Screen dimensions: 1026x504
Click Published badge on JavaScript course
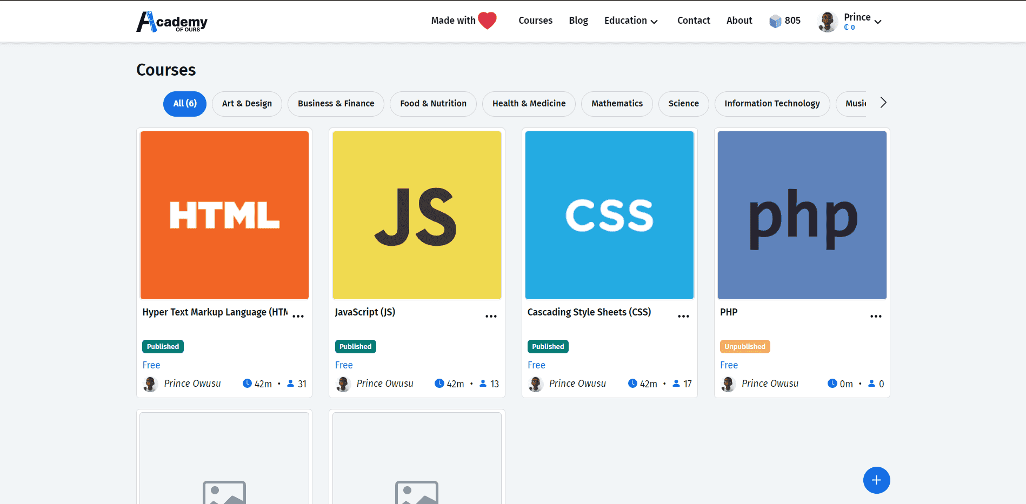tap(355, 346)
